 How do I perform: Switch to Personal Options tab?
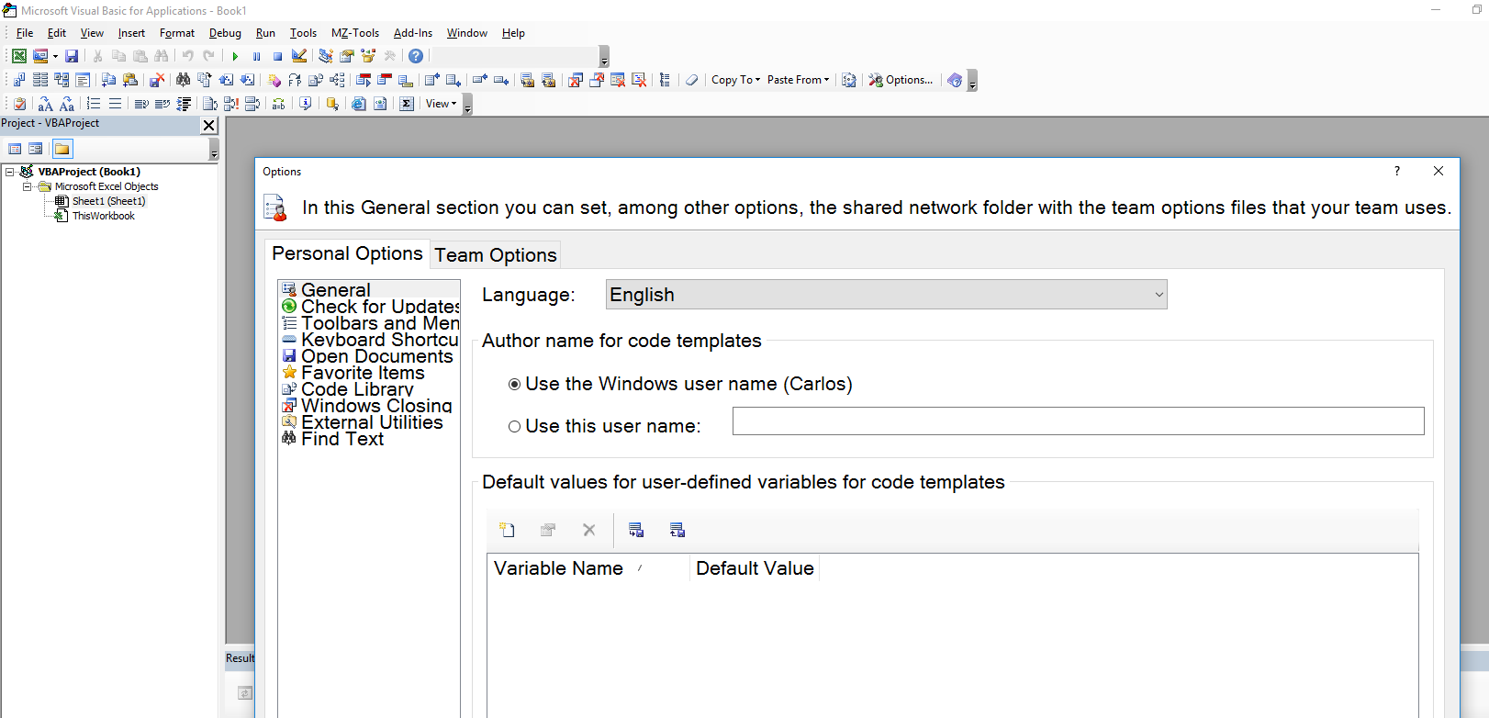click(x=347, y=253)
